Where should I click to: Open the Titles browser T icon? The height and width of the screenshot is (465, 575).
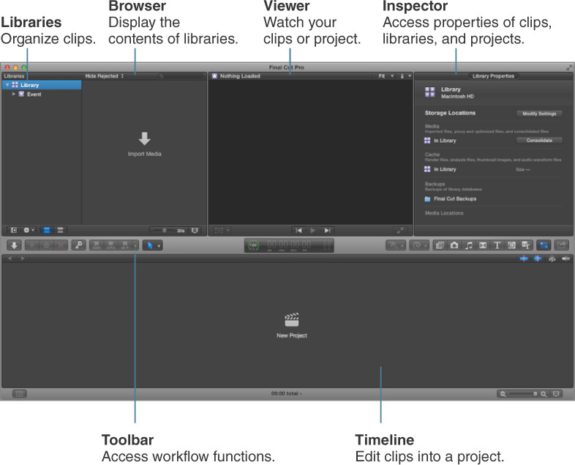[x=497, y=245]
